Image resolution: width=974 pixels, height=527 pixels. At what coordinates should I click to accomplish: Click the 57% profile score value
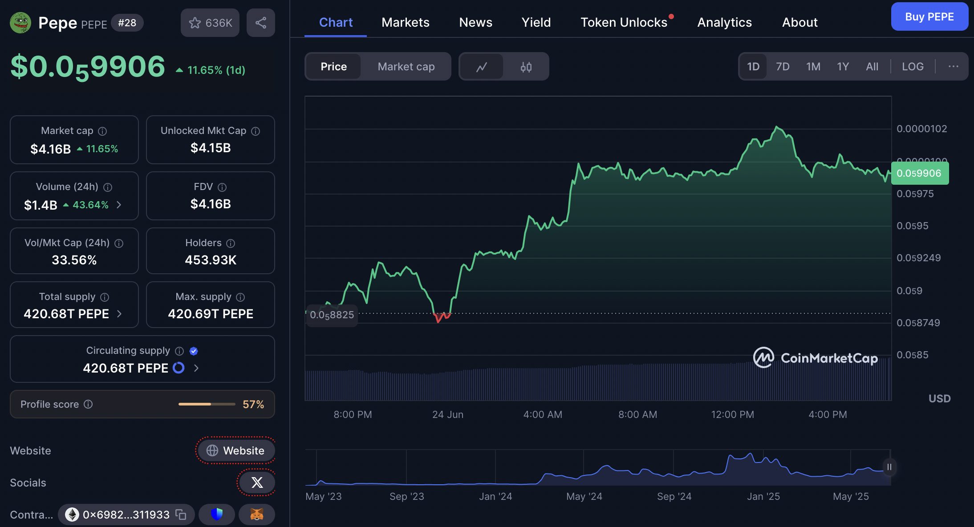253,404
